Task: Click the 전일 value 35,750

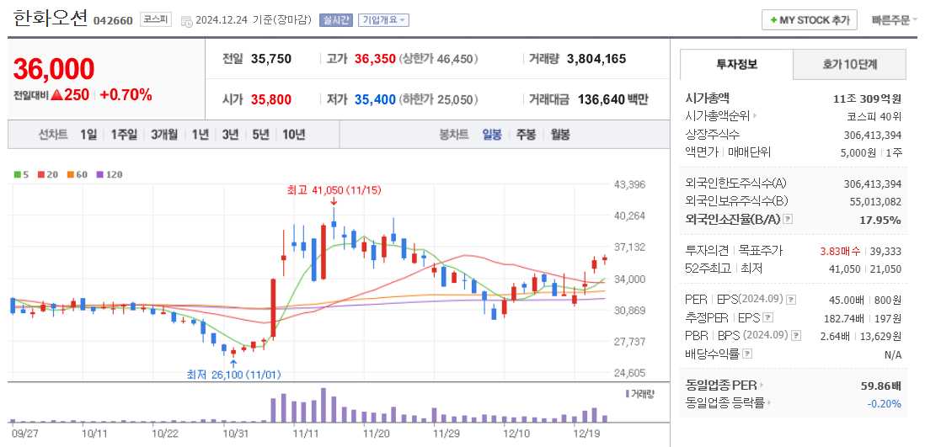Action: (x=271, y=59)
